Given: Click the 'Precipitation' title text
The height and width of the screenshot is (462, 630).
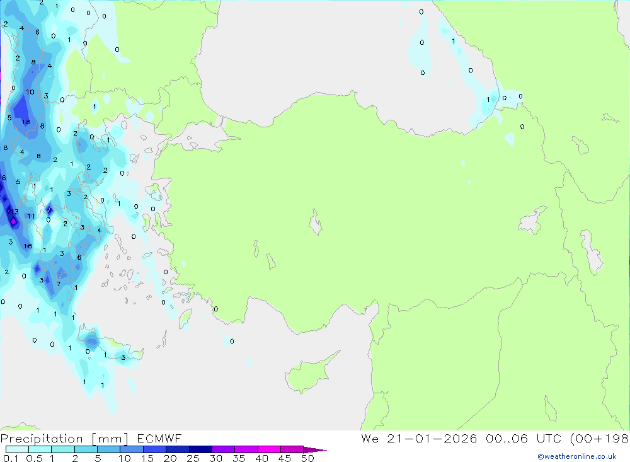Looking at the screenshot, I should tap(42, 438).
